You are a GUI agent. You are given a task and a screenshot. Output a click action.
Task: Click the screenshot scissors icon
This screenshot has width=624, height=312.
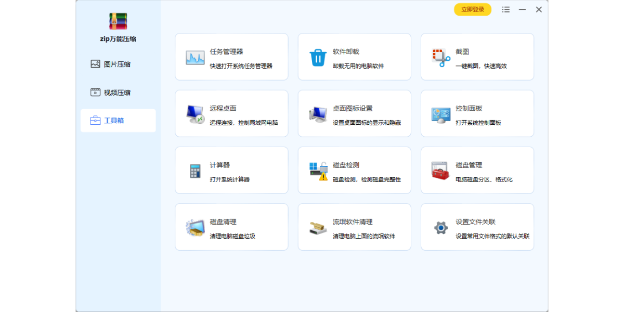[x=441, y=58]
